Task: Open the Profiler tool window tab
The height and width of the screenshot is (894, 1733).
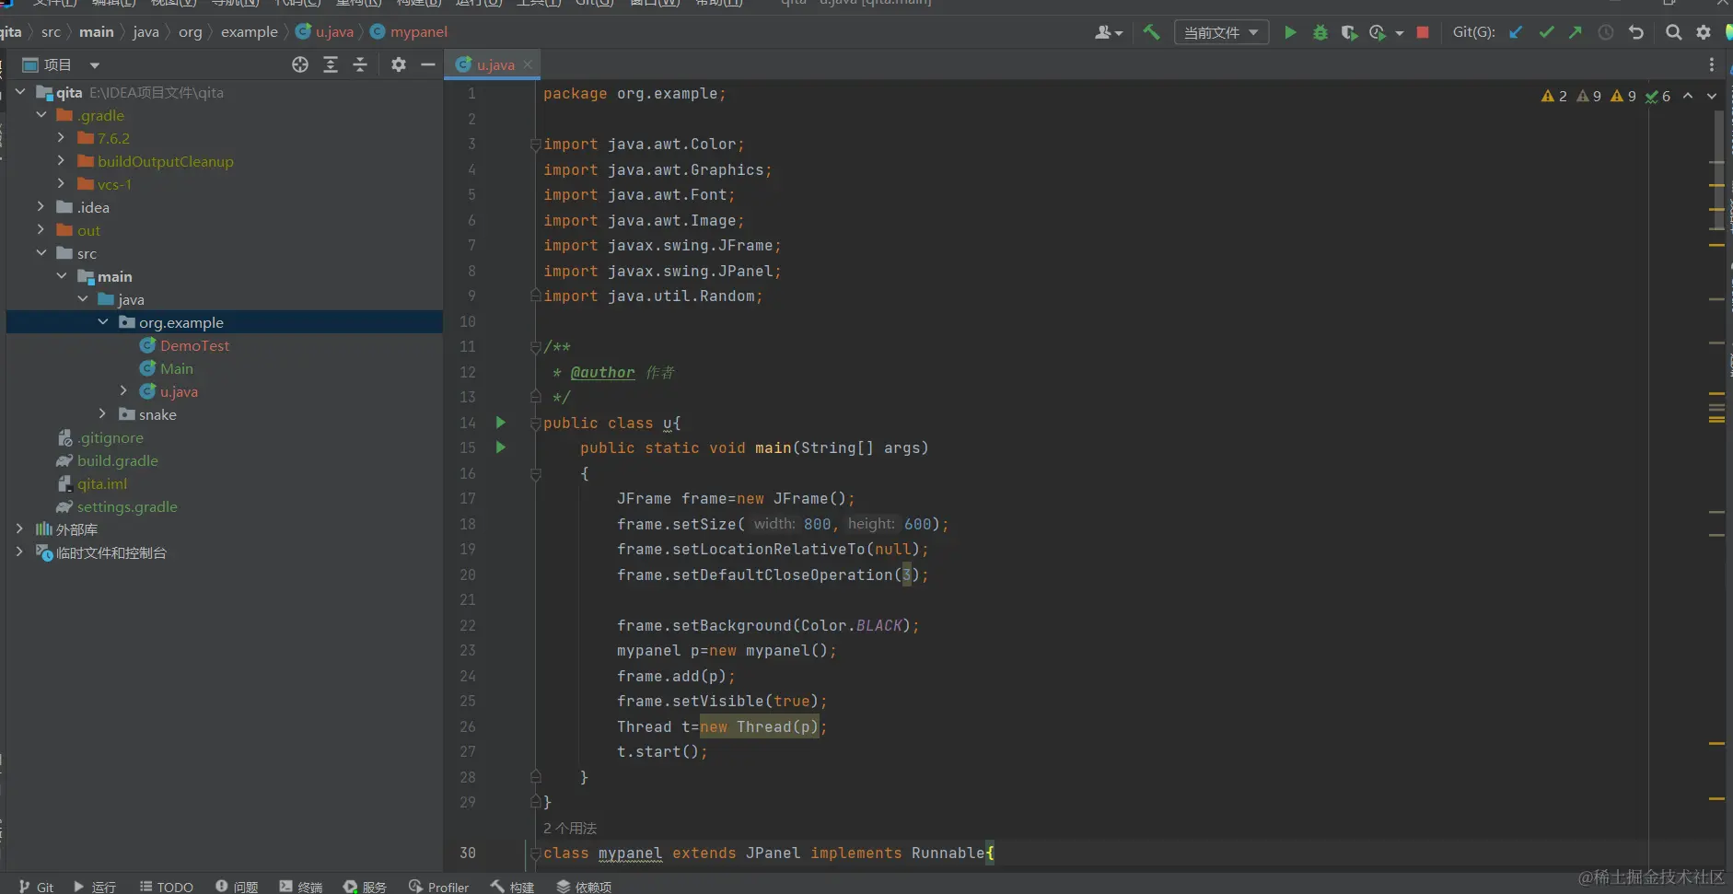Action: click(x=439, y=887)
